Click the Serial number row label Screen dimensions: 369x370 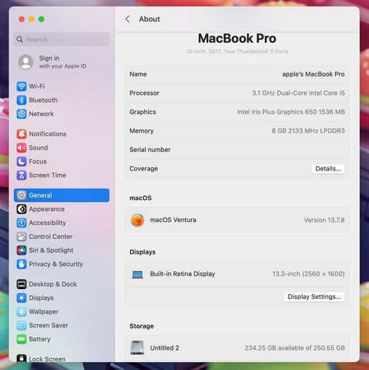[x=150, y=149]
